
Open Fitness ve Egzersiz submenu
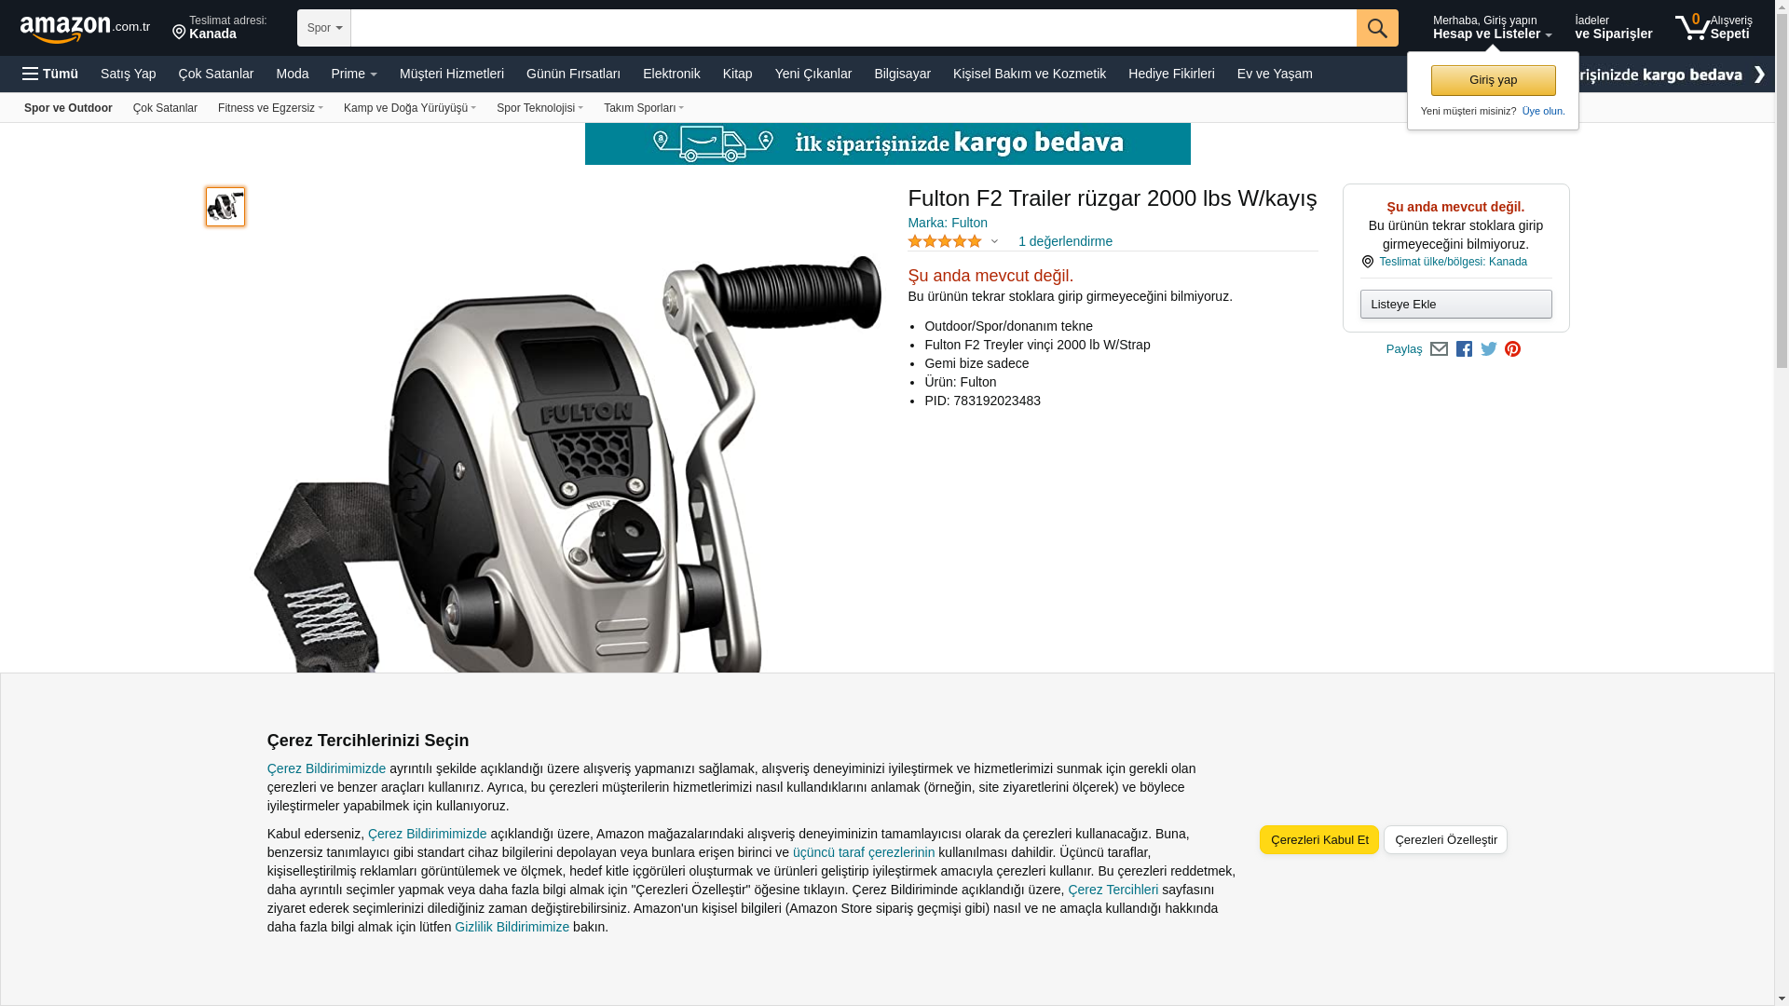click(x=270, y=108)
